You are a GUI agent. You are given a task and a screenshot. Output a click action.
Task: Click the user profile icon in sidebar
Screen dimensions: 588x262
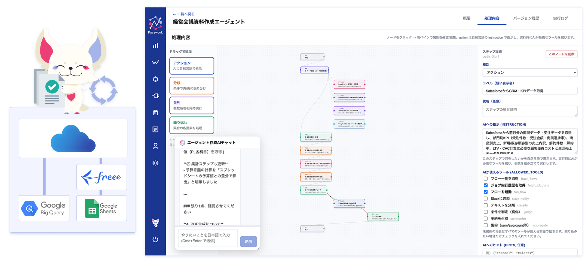point(155,146)
